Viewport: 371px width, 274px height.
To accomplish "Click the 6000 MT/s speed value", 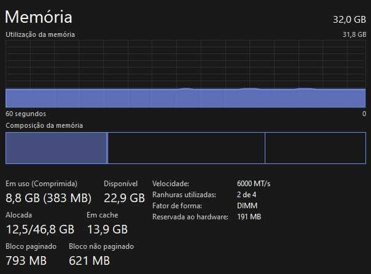I will point(253,184).
